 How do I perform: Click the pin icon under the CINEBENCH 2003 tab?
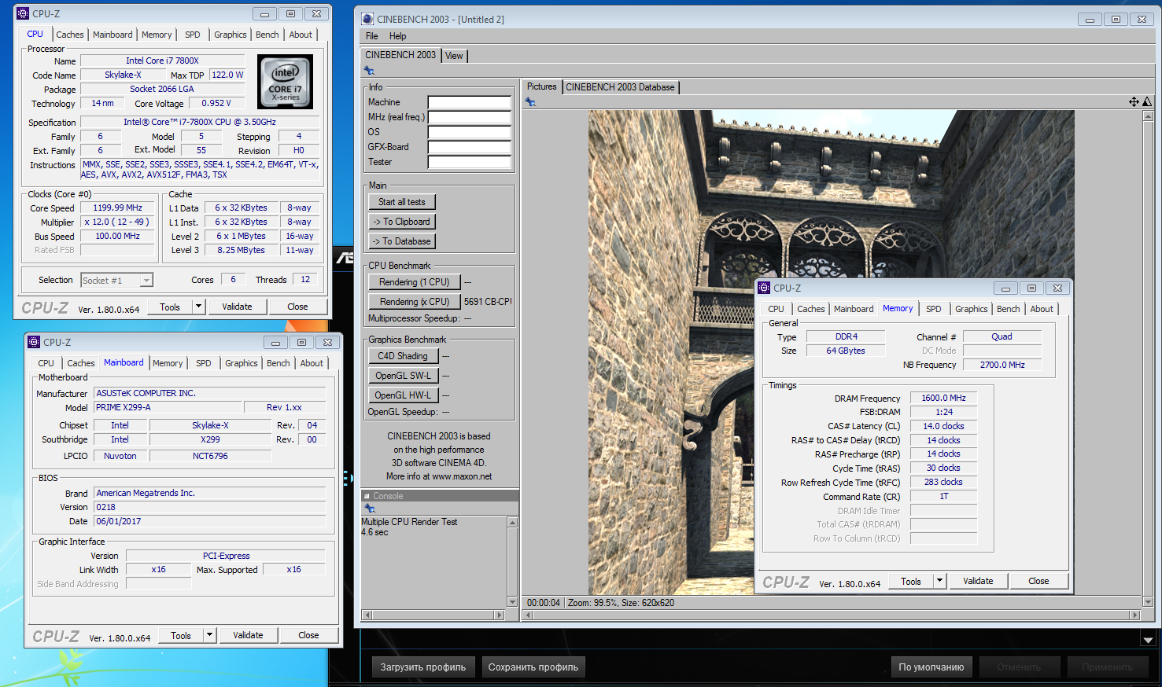tap(369, 71)
